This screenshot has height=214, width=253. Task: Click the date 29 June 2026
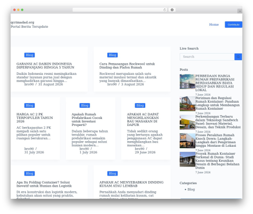[x=145, y=152]
